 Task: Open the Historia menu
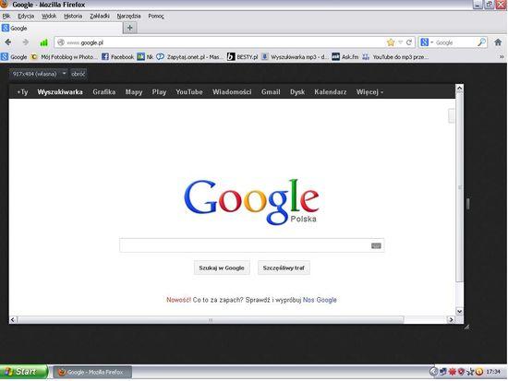[73, 16]
